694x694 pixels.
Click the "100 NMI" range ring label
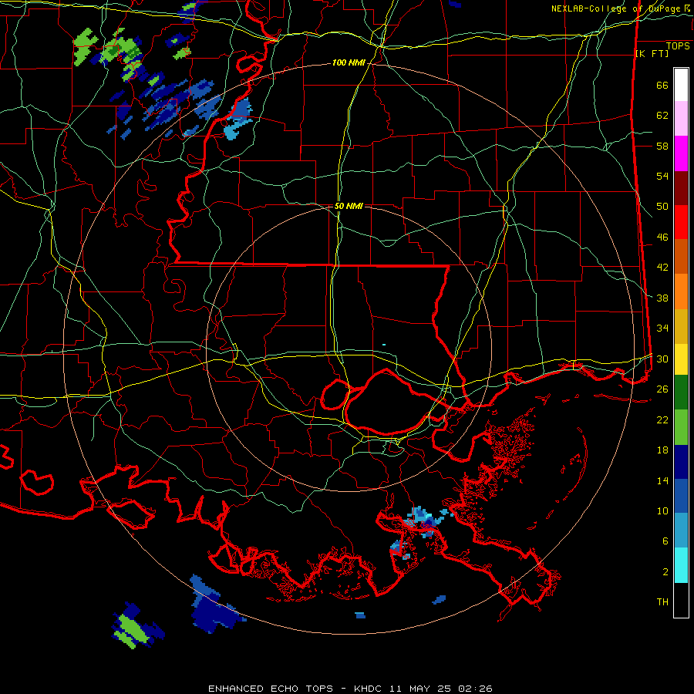[x=349, y=63]
